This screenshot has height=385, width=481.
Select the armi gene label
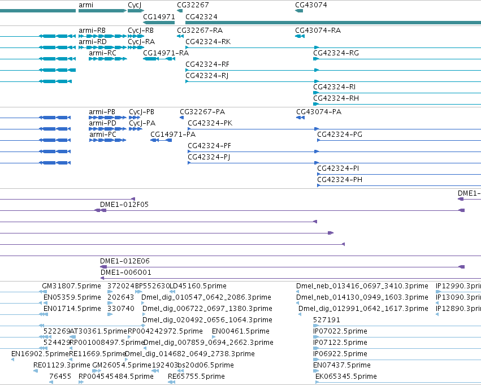pyautogui.click(x=86, y=5)
